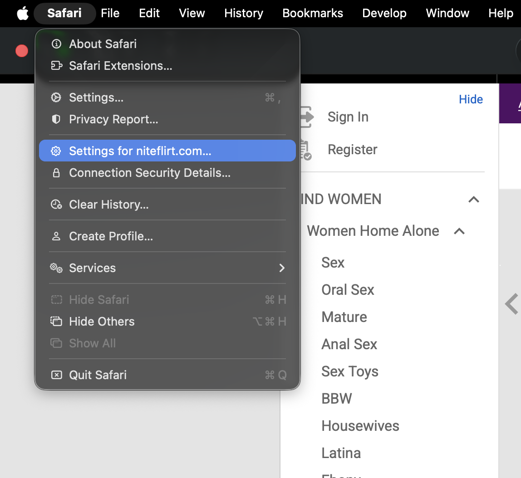Screen dimensions: 521x478
Task: Open the Safari menu bar item
Action: coord(64,13)
